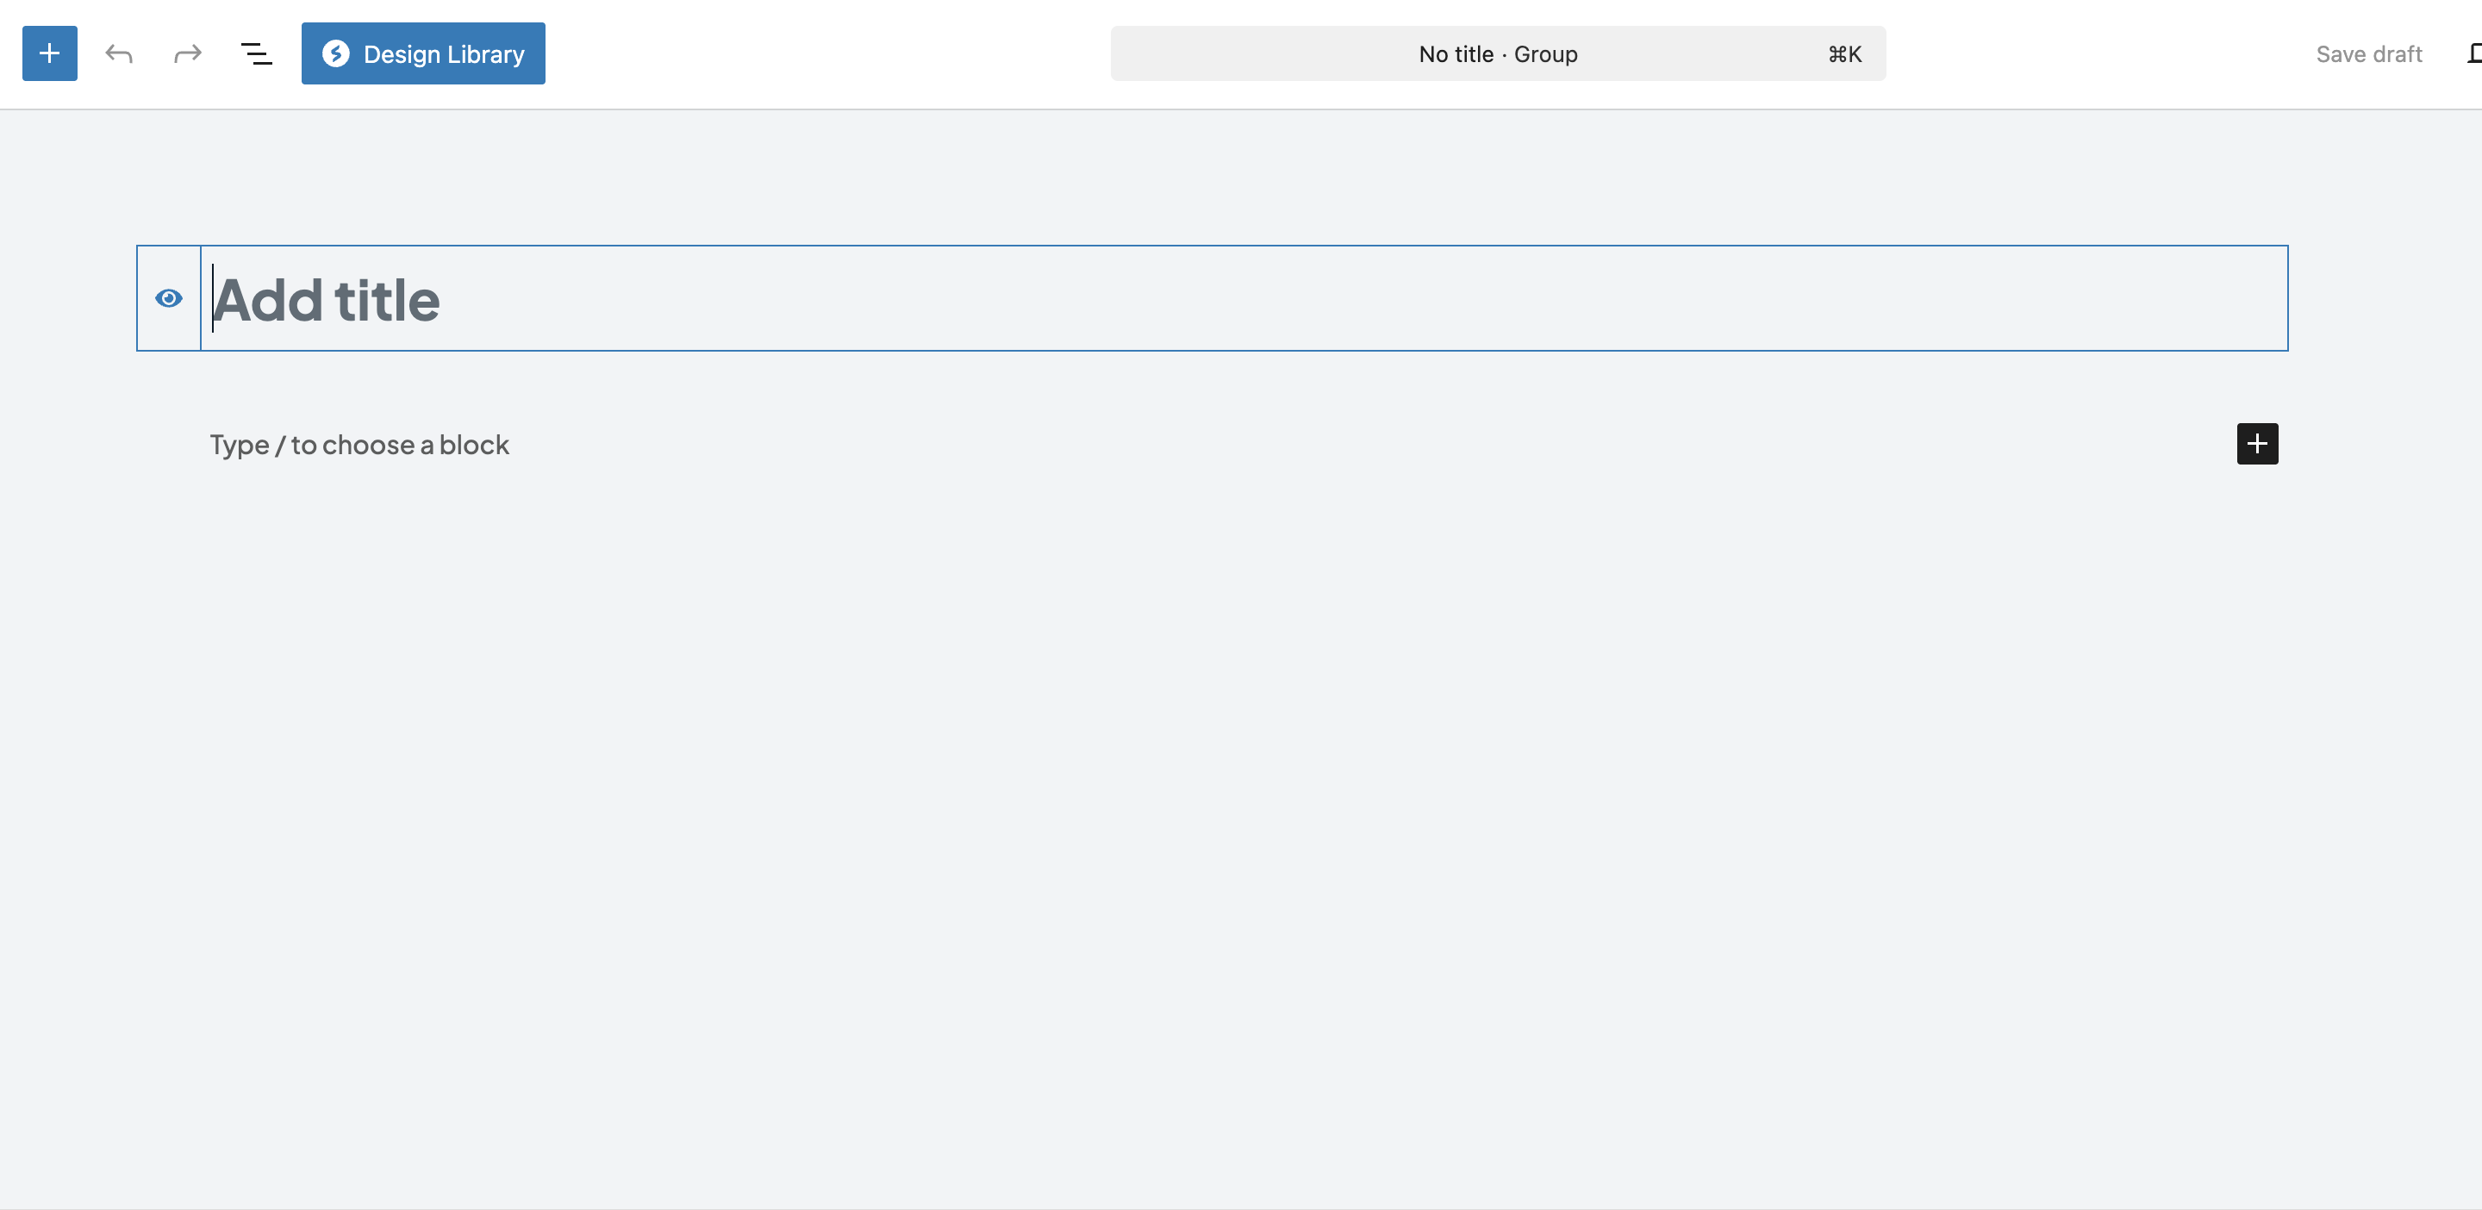The image size is (2482, 1210).
Task: Open the block inserter with the blue plus
Action: [x=49, y=53]
